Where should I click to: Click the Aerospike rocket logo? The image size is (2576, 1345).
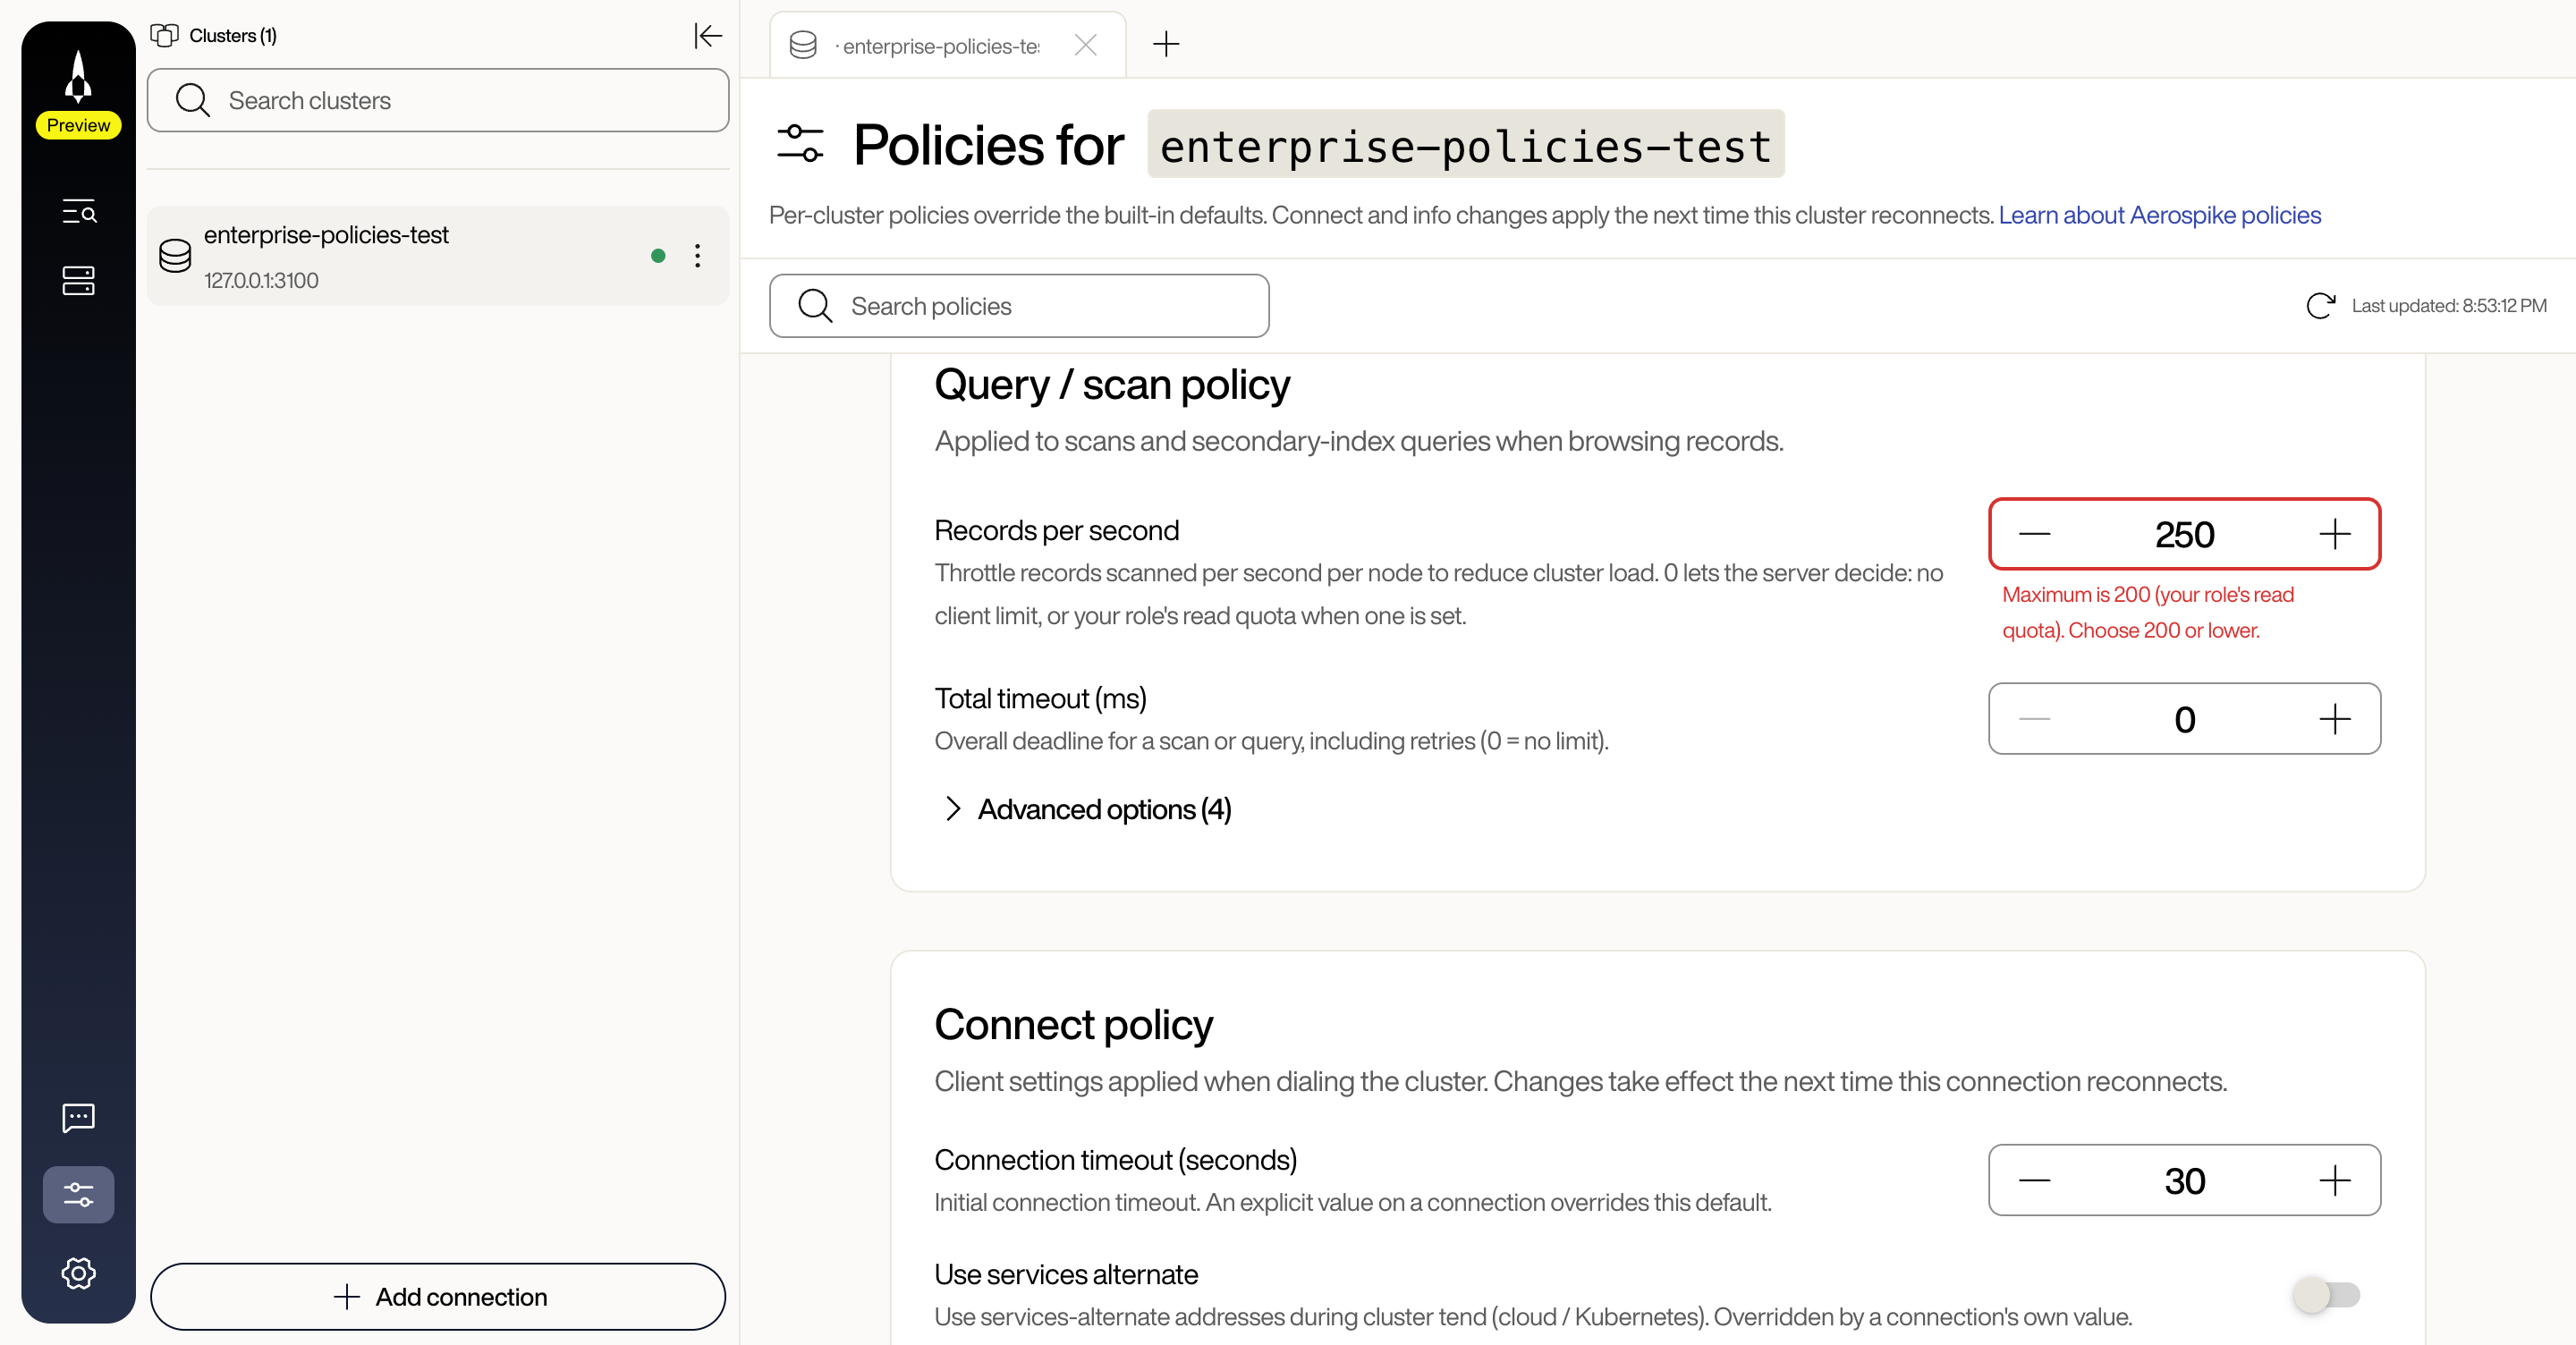coord(78,77)
